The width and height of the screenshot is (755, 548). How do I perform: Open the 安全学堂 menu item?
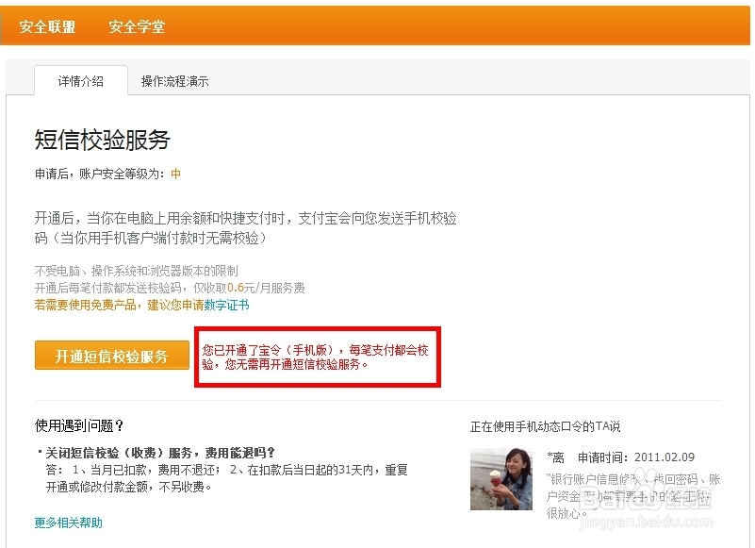(x=137, y=26)
